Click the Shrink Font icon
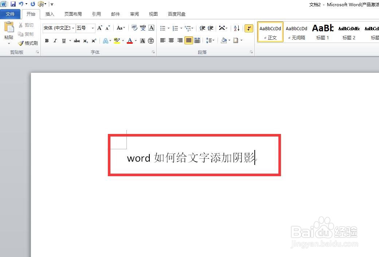This screenshot has width=379, height=257. (x=108, y=28)
